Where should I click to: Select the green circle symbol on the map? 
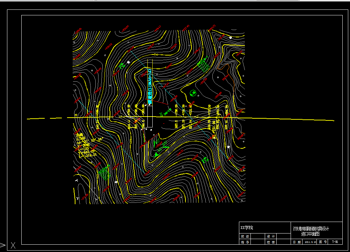pyautogui.click(x=192, y=93)
